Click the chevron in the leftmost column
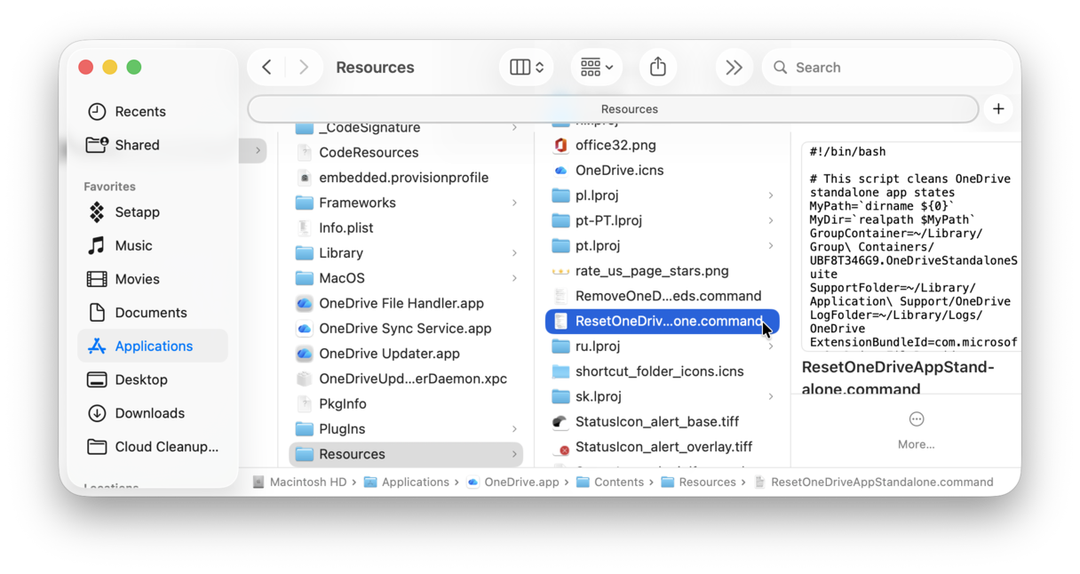 [258, 151]
